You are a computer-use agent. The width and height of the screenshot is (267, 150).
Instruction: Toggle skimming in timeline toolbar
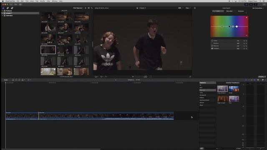point(246,80)
